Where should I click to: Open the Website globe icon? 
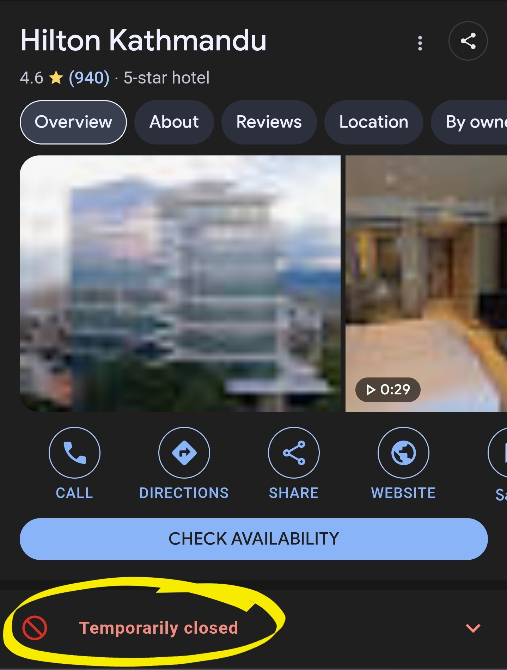[403, 453]
